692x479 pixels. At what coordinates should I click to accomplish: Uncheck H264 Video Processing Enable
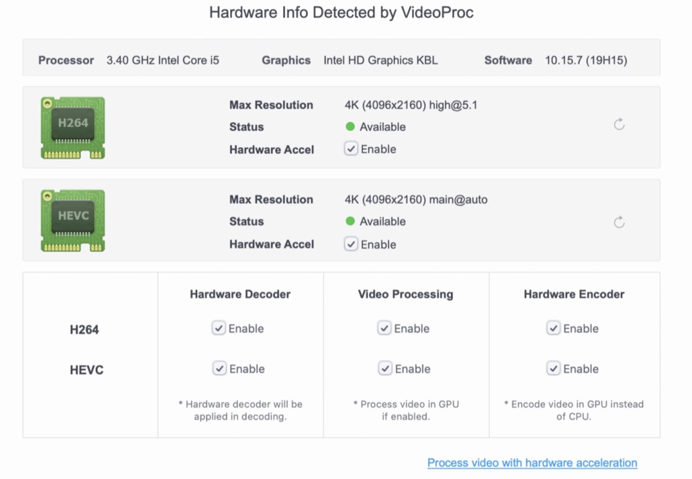pyautogui.click(x=385, y=328)
